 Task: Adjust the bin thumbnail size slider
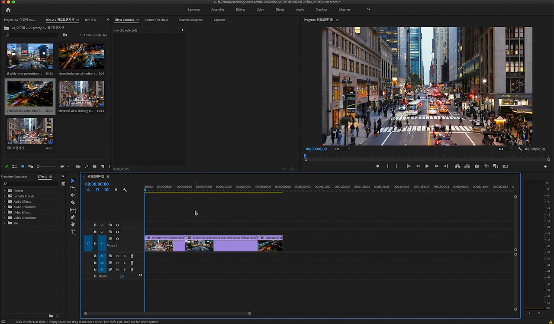39,166
